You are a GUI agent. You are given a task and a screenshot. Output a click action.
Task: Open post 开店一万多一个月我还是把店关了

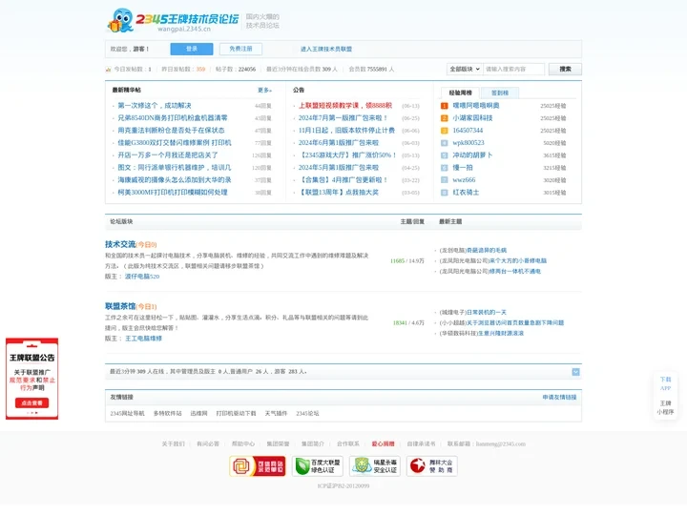[x=168, y=155]
